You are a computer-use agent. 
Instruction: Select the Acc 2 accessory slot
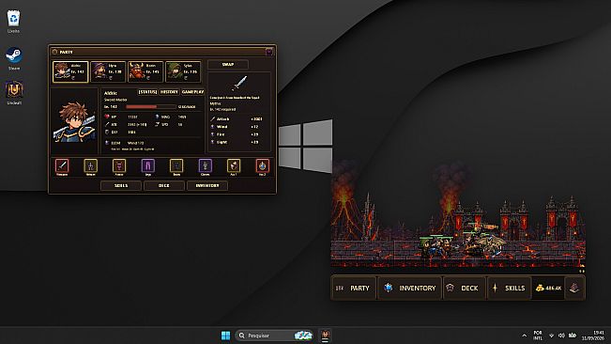[262, 165]
